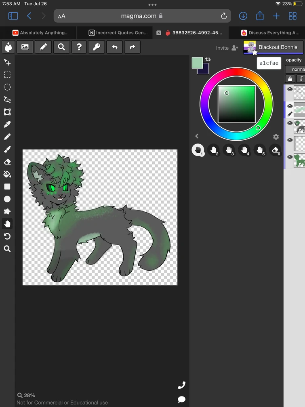
Task: Undo the last action with the arrow button
Action: [x=114, y=47]
